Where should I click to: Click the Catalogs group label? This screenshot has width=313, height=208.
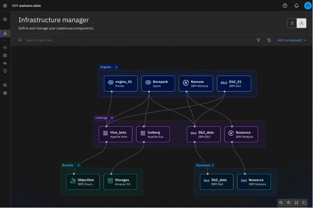coord(104,118)
